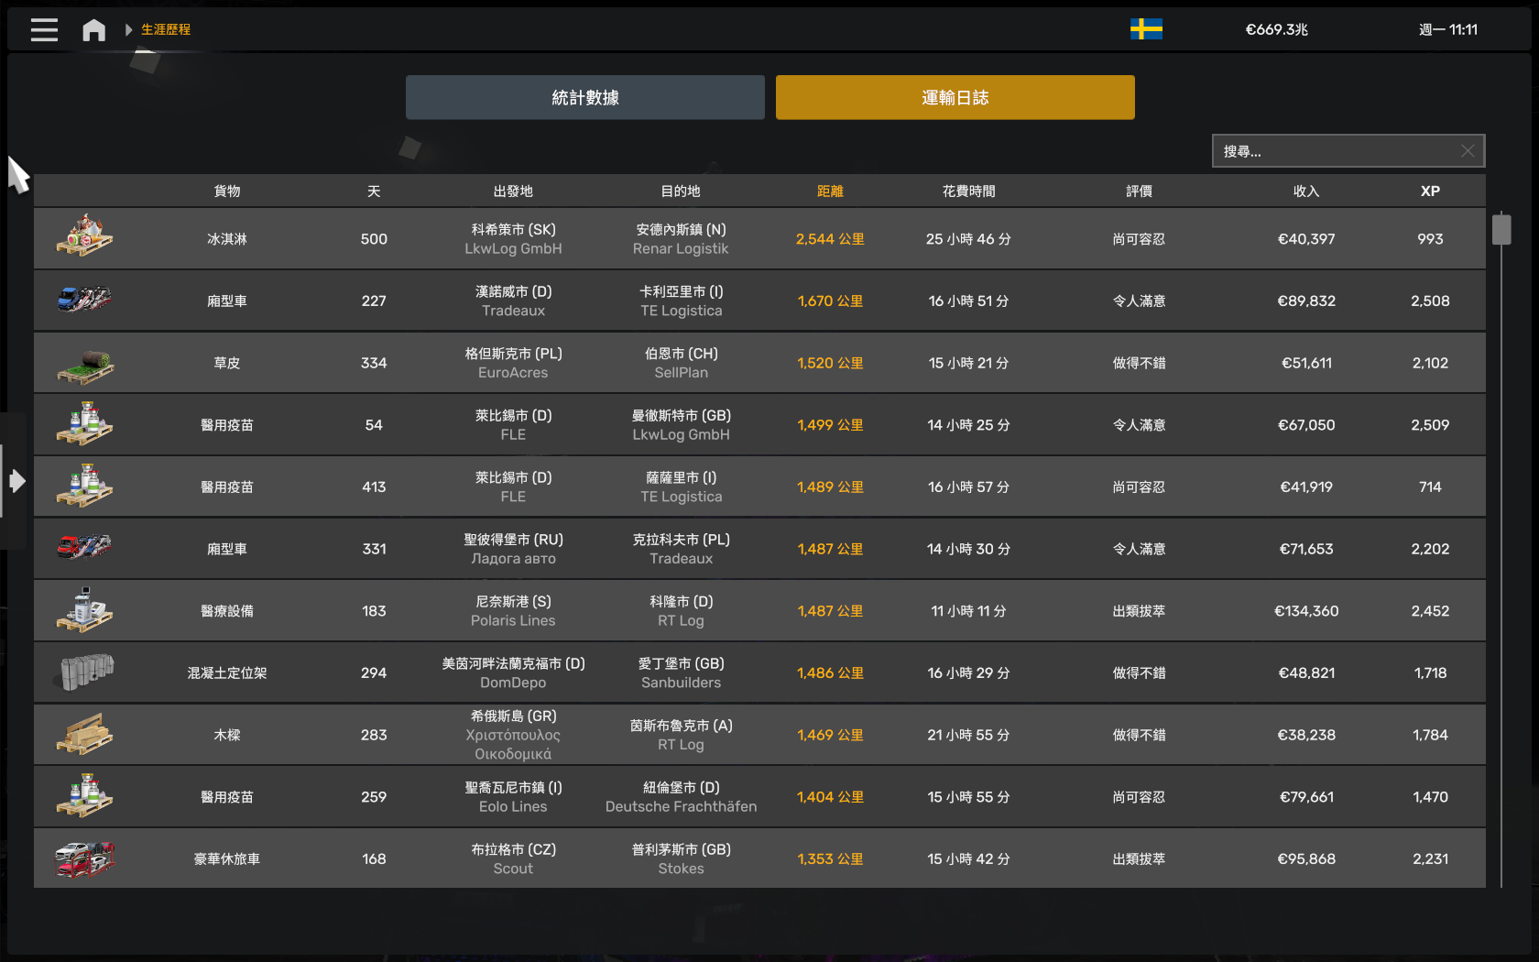Screen dimensions: 1539x962
Task: Select the 2,544 公里 distance cell
Action: (x=830, y=239)
